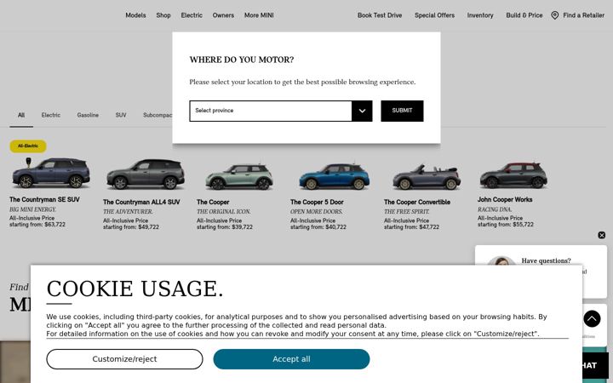Submit the selected province
Viewport: 613px width, 383px height.
[402, 111]
